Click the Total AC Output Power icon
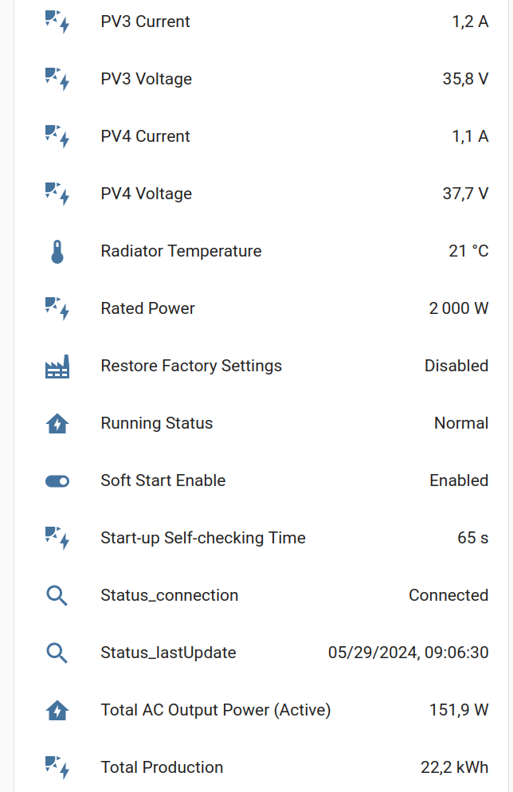The image size is (513, 792). [57, 711]
